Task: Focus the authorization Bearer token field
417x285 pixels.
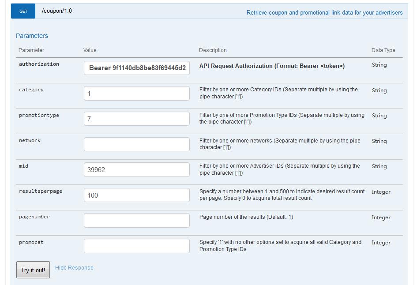Action: point(137,68)
